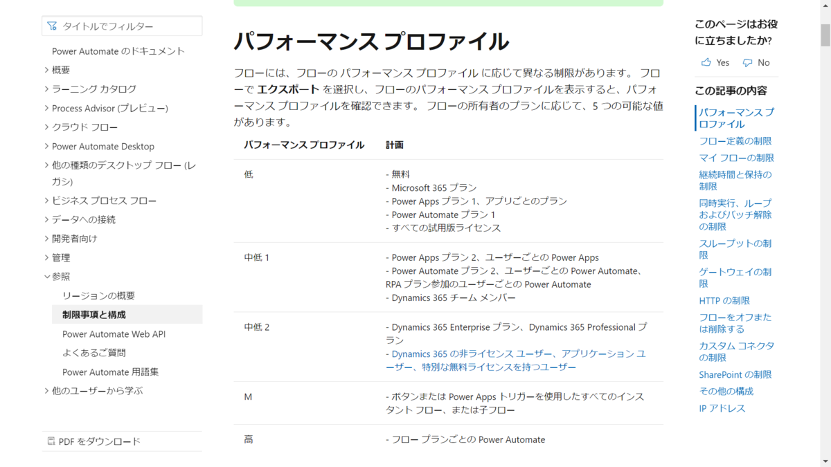This screenshot has width=831, height=467.
Task: Open リージョンの概要 page
Action: [x=99, y=295]
